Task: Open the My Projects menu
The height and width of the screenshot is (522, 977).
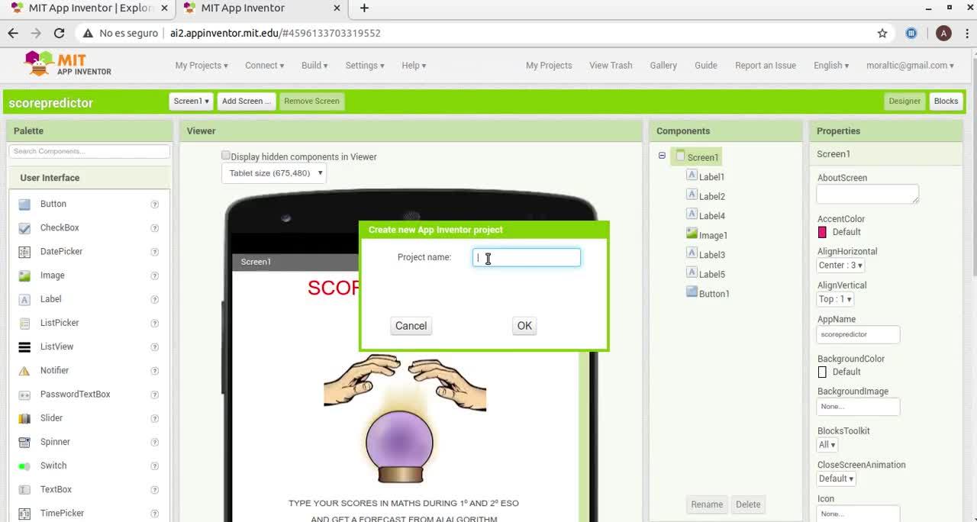Action: click(x=202, y=66)
